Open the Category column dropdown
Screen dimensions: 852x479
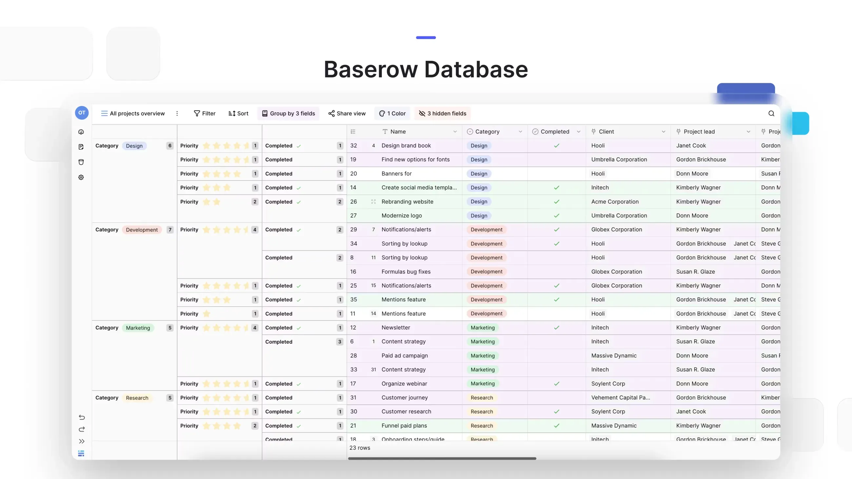click(521, 131)
